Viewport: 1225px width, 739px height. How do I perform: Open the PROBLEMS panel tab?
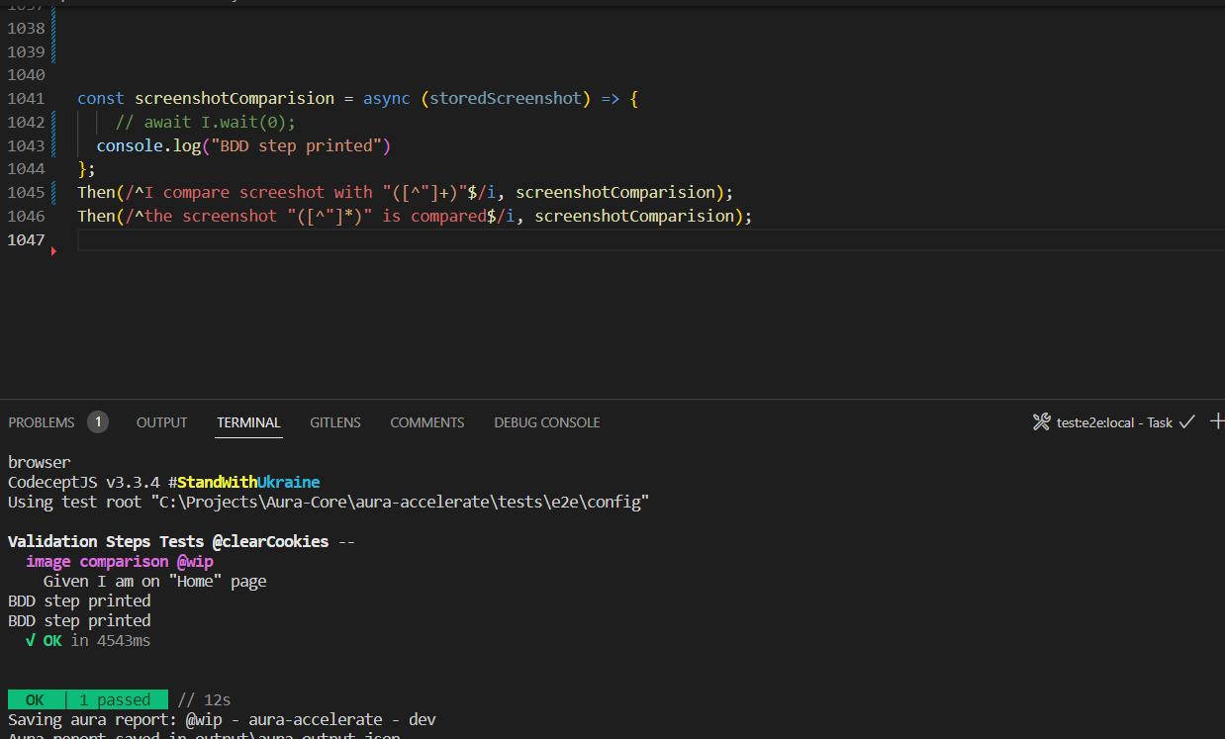42,422
